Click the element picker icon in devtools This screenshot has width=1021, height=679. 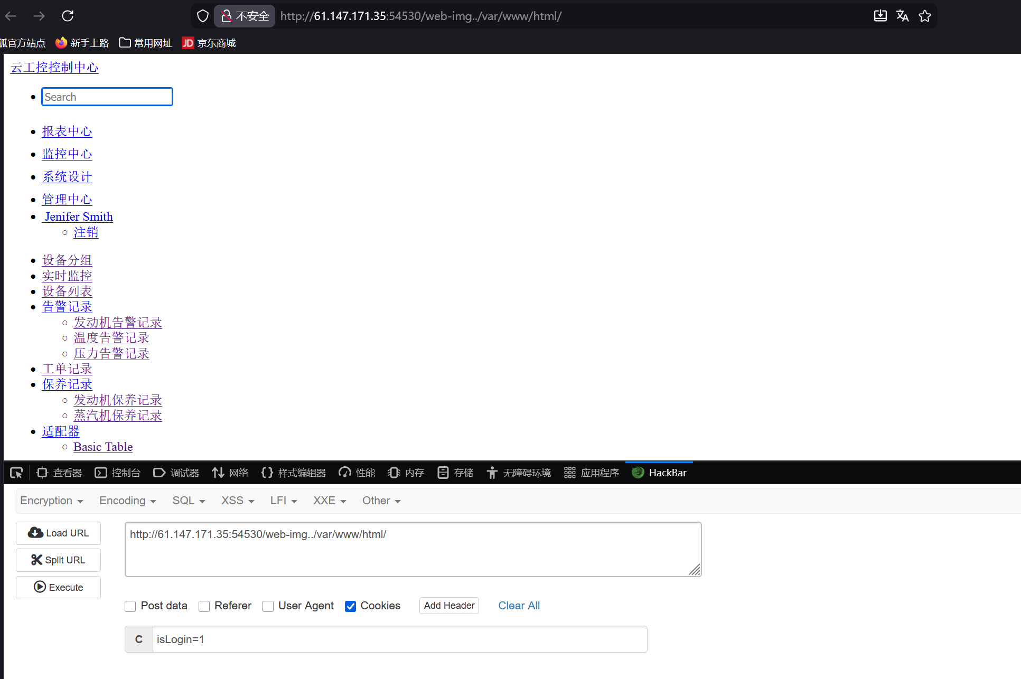pos(16,473)
